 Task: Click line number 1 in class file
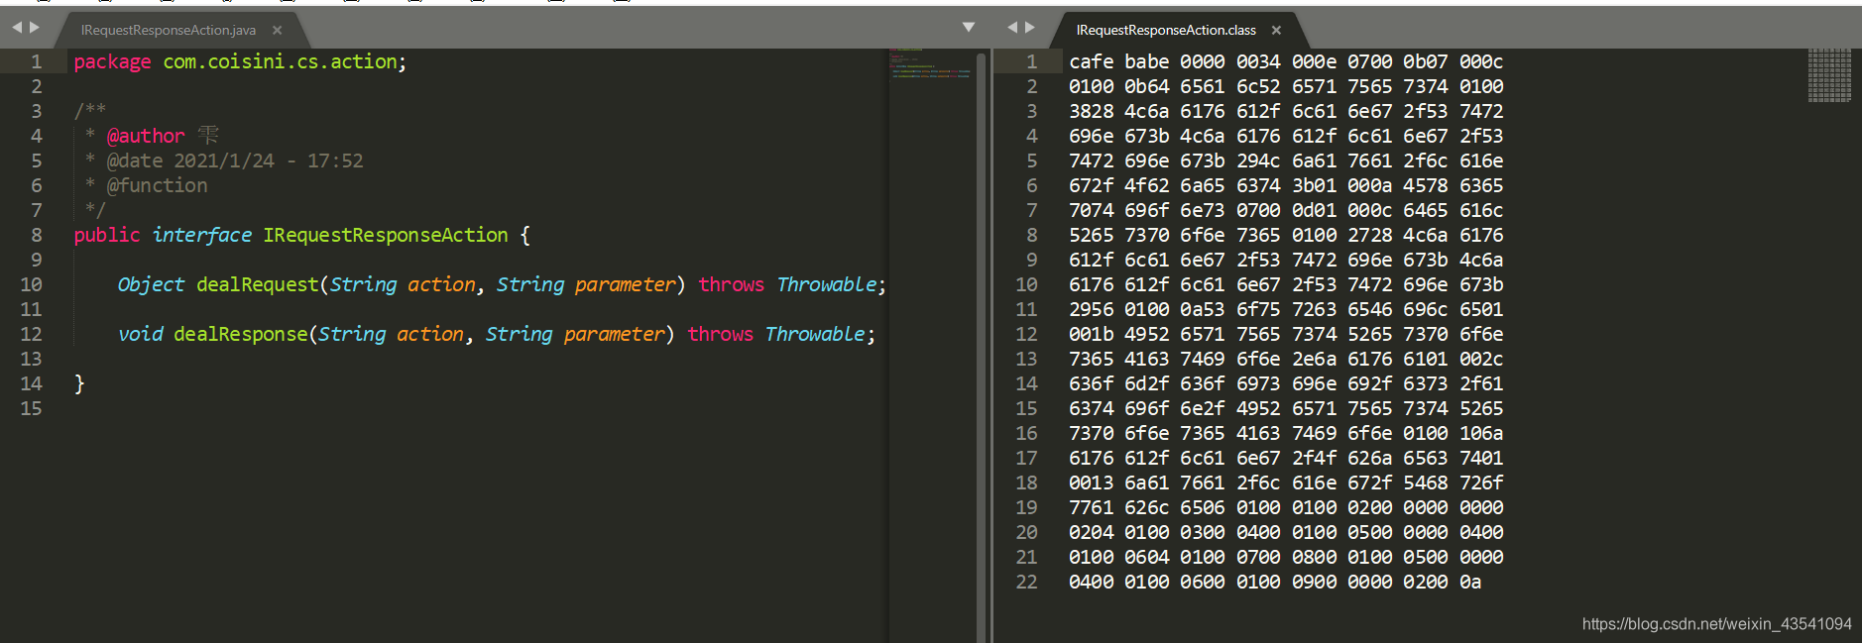(x=1032, y=61)
